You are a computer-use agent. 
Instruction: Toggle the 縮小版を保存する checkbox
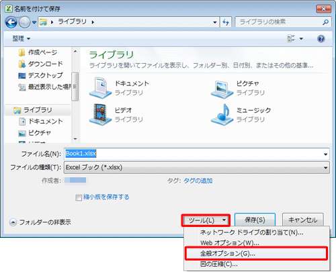[79, 197]
